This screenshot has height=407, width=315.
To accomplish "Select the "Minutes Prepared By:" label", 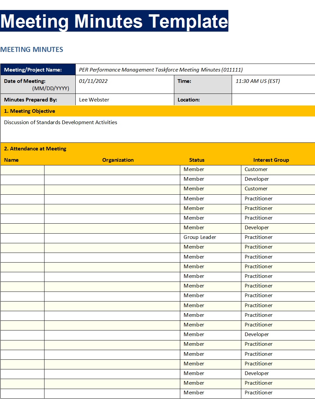I will pos(31,100).
